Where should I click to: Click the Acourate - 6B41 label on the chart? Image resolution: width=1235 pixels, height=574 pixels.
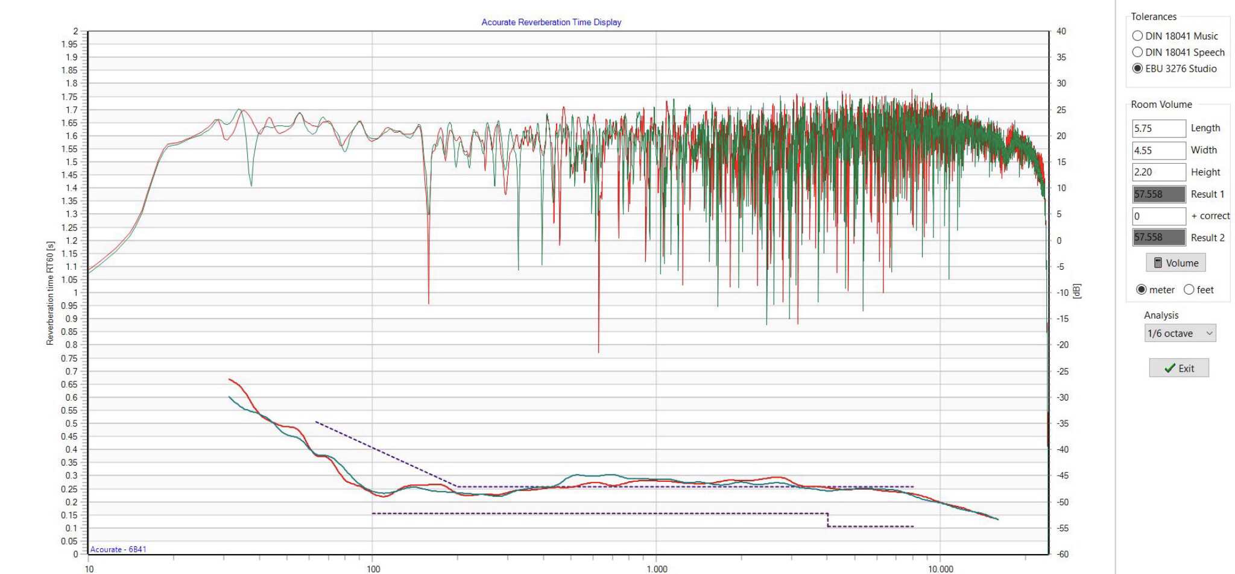[x=118, y=549]
